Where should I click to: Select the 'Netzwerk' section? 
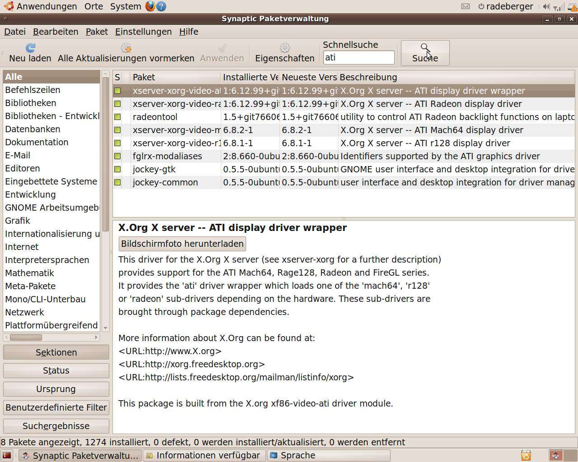(x=51, y=312)
